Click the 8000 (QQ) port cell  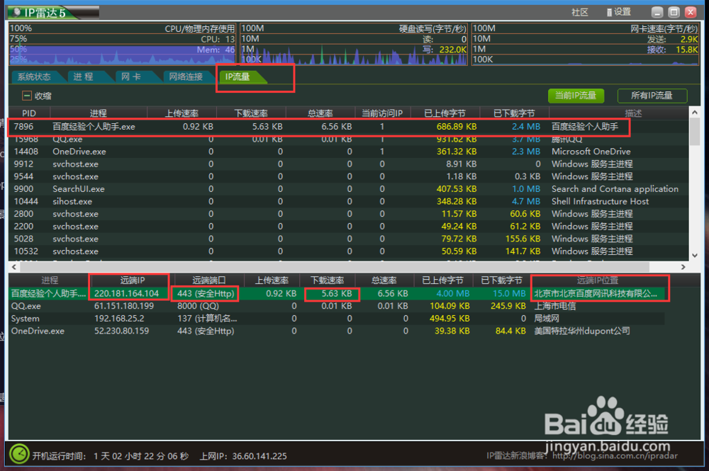pyautogui.click(x=198, y=306)
